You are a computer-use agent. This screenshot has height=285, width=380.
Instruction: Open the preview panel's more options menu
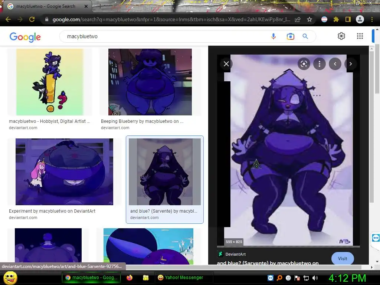pyautogui.click(x=320, y=64)
